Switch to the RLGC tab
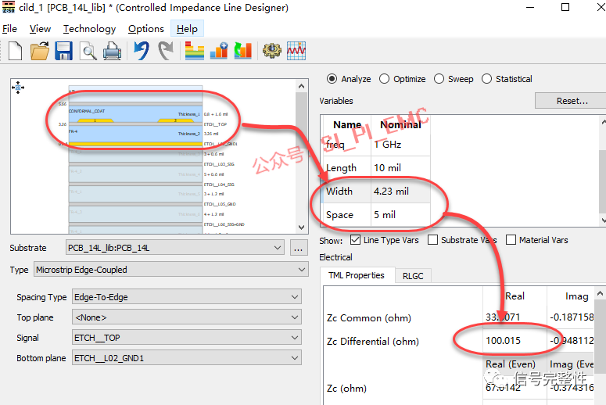Image resolution: width=606 pixels, height=405 pixels. (x=413, y=275)
